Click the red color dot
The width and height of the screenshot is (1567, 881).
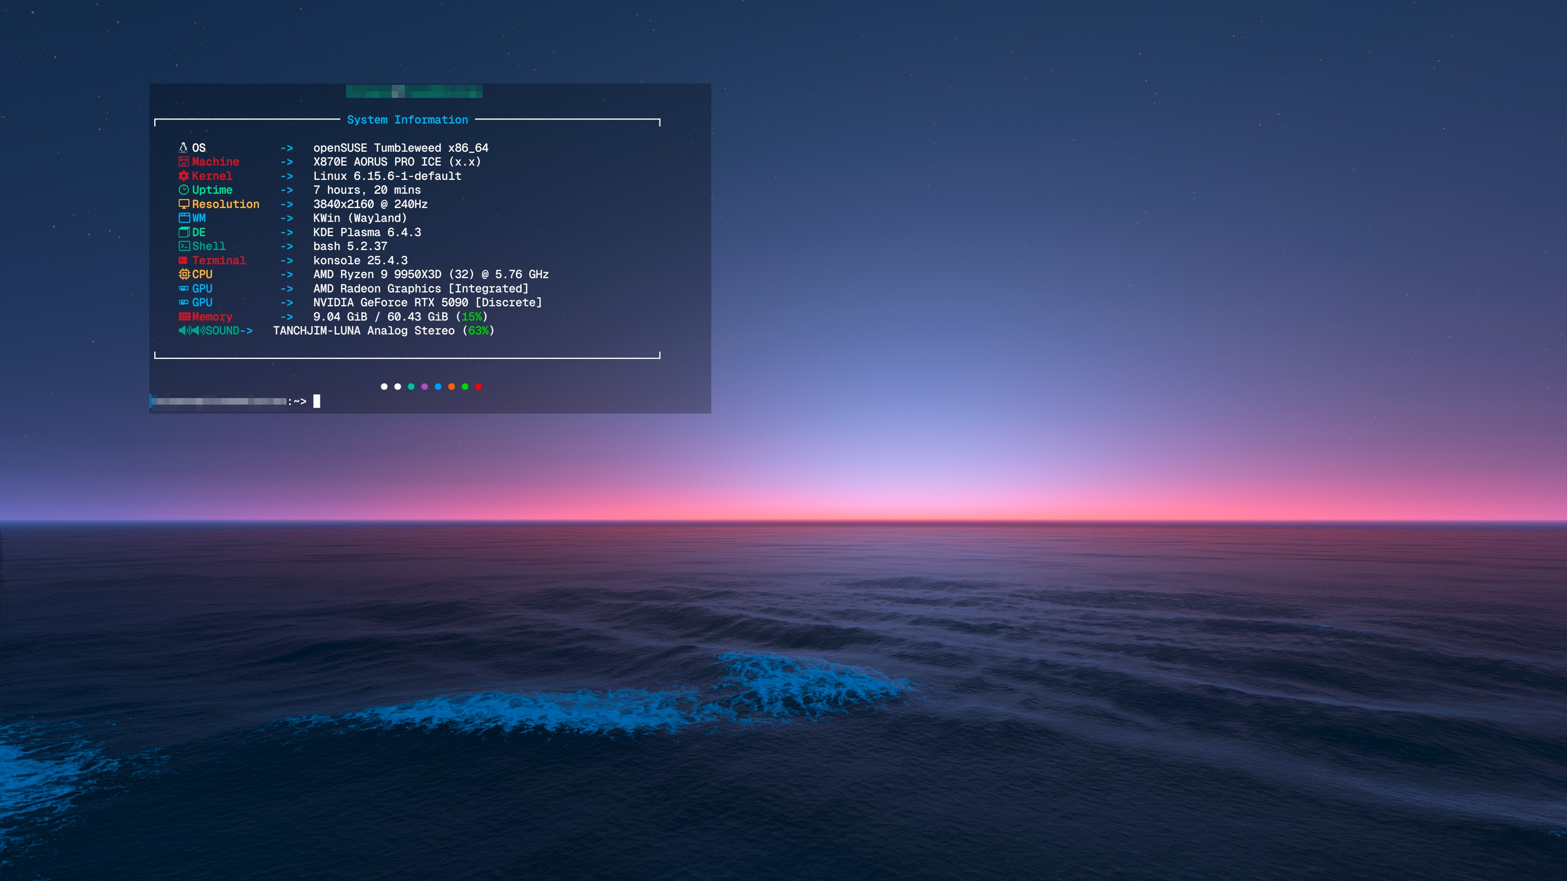pos(479,387)
